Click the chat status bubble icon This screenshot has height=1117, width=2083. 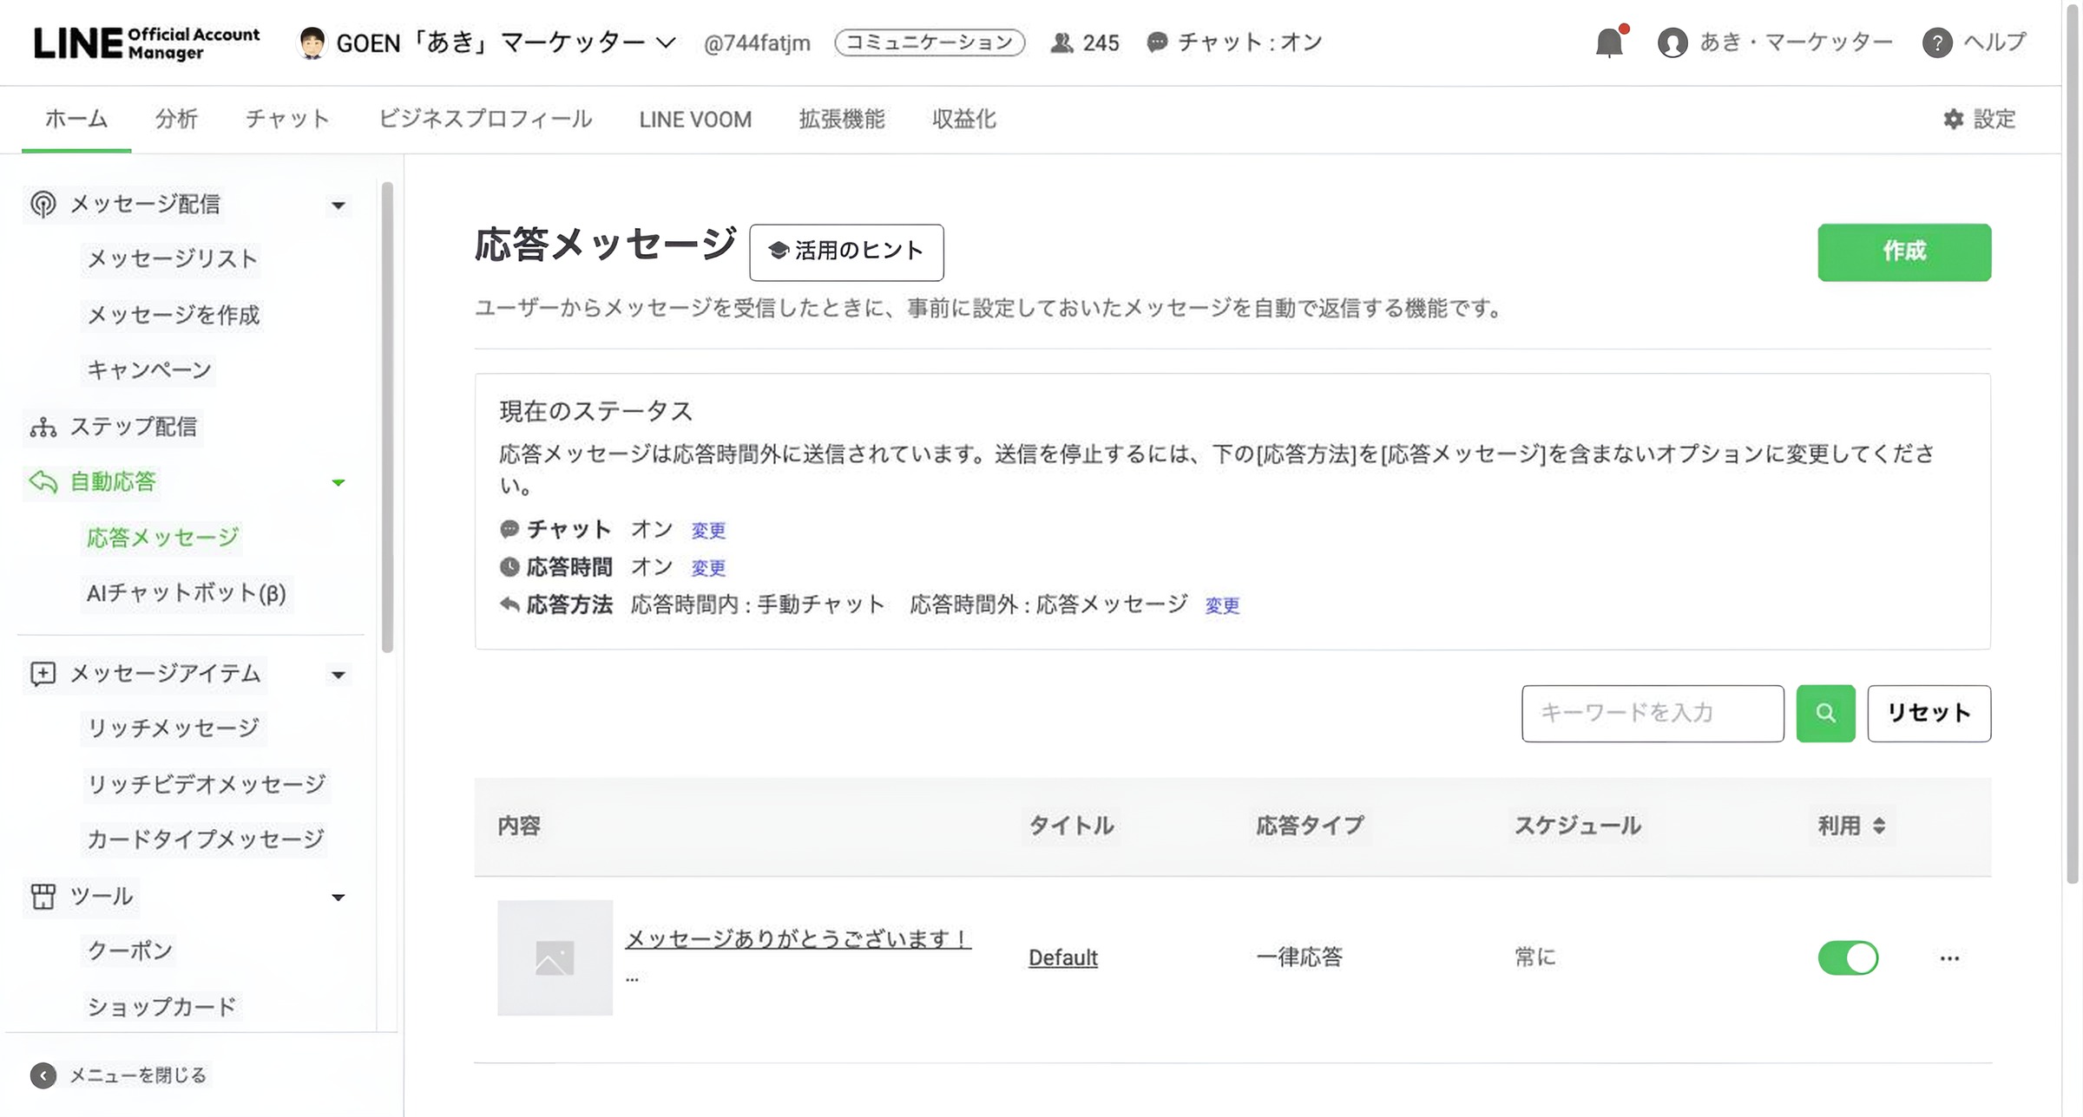1157,42
